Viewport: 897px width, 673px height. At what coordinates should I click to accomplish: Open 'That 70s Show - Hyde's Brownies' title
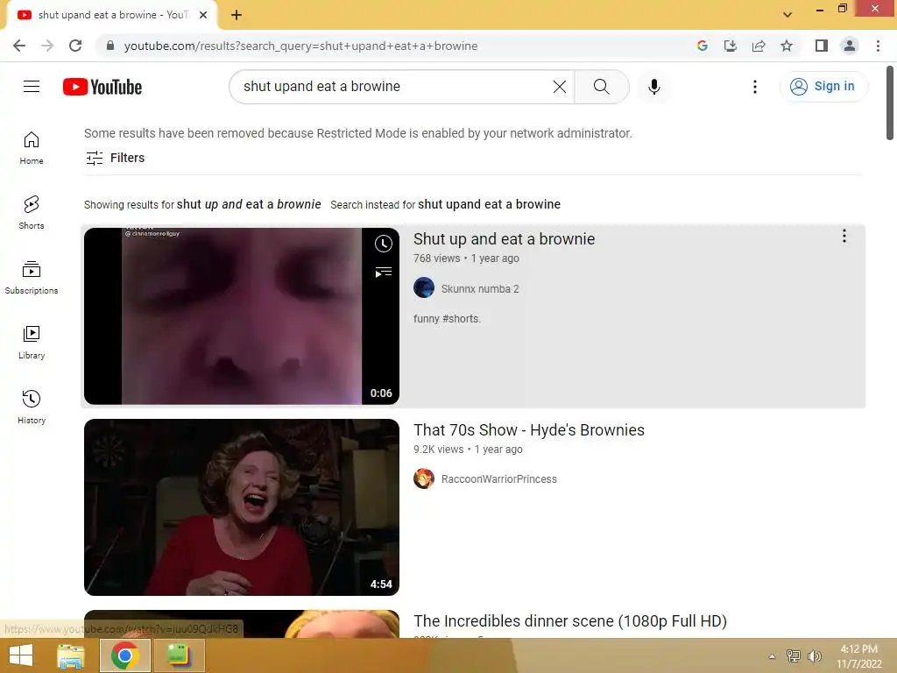529,429
